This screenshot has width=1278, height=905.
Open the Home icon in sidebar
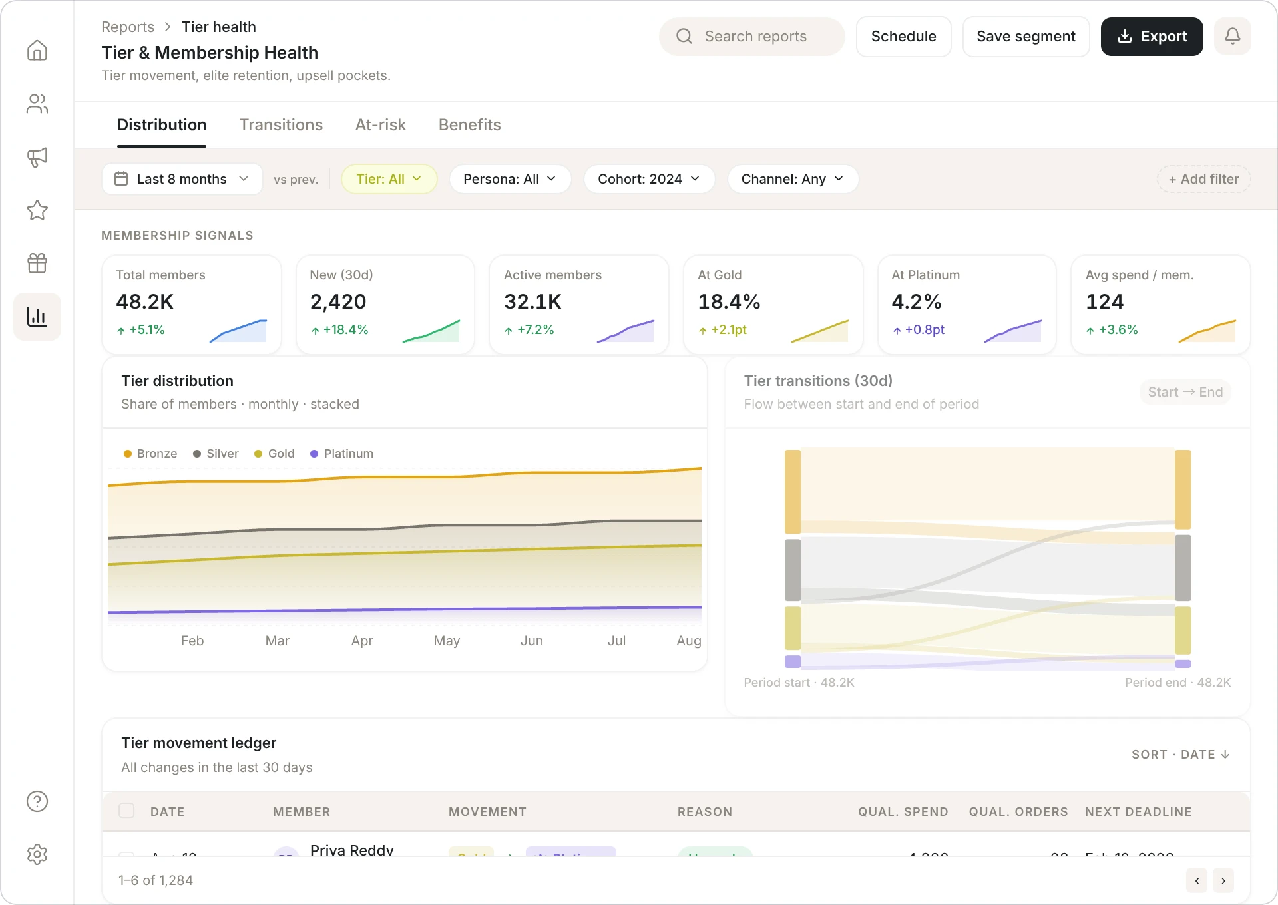click(37, 51)
